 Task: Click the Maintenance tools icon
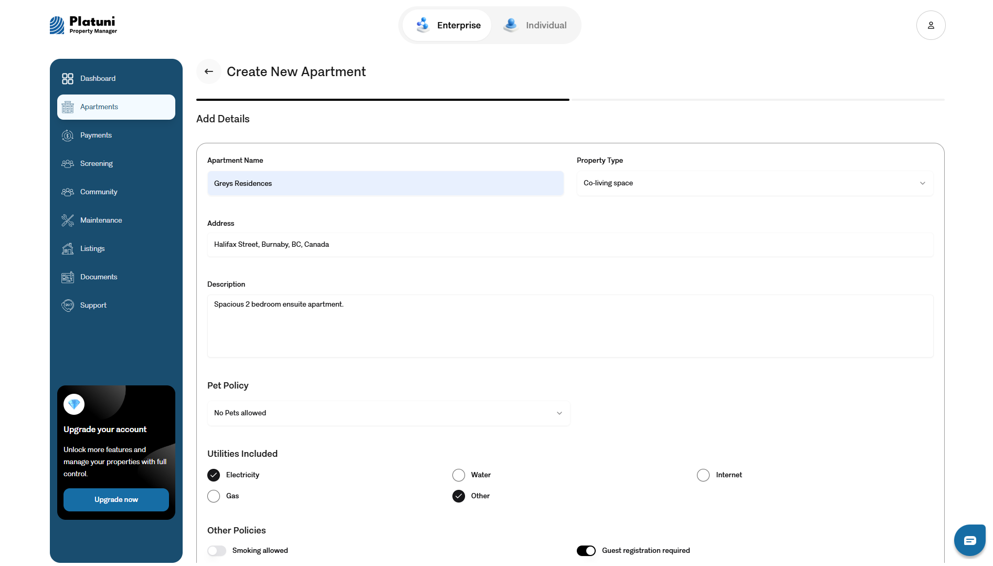pos(68,221)
